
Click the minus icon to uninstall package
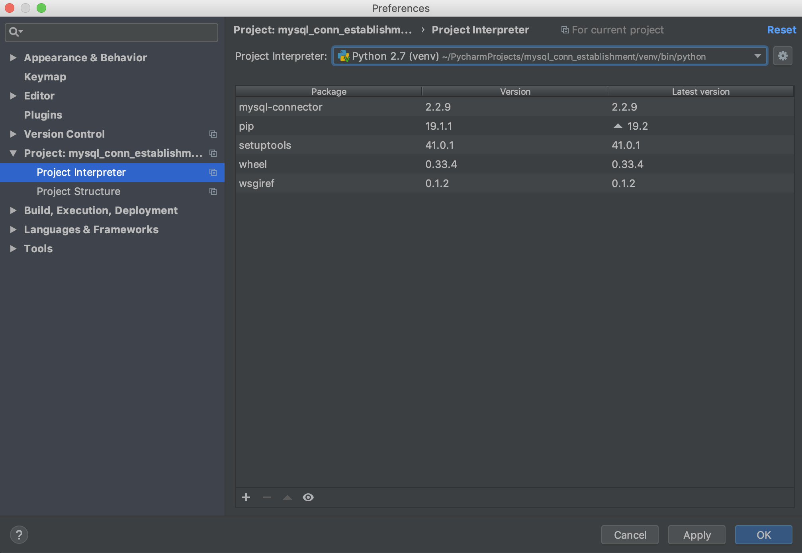[267, 497]
